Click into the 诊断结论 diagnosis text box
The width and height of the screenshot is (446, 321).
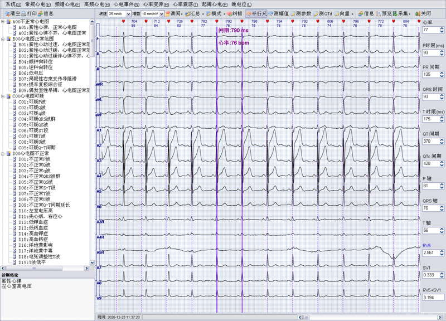[47, 299]
